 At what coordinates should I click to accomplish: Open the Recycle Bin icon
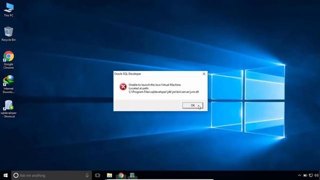tap(8, 33)
